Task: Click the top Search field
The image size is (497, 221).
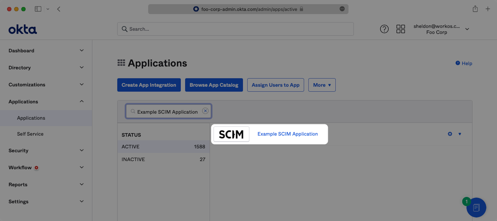Action: coord(235,29)
